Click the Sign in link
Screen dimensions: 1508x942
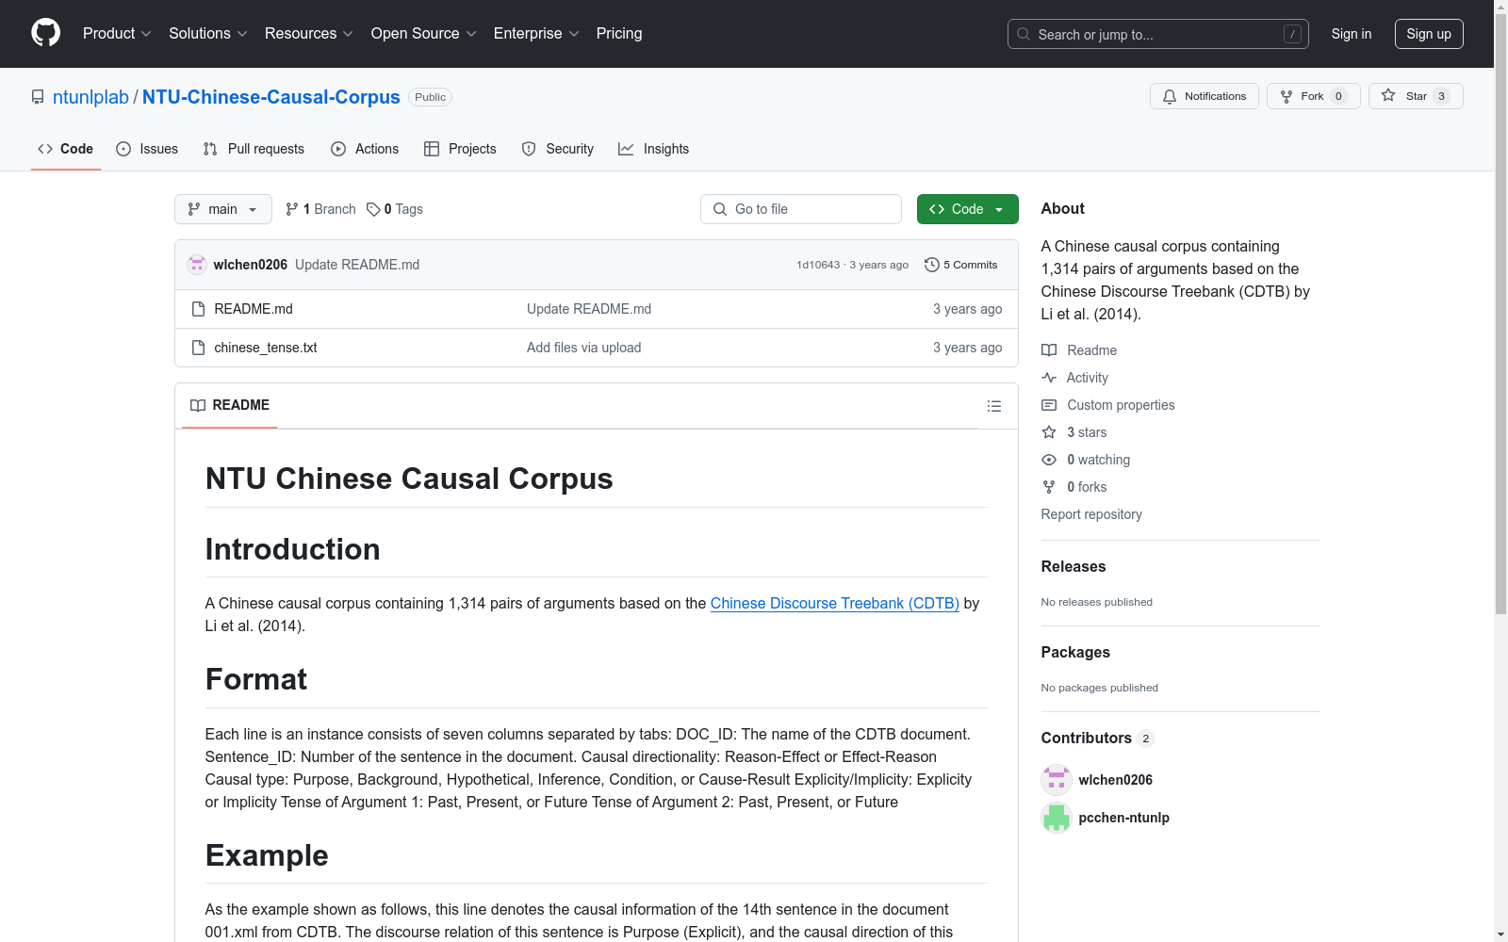(1352, 34)
